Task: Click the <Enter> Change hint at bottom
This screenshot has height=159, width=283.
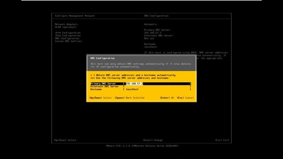Action: pos(153,140)
